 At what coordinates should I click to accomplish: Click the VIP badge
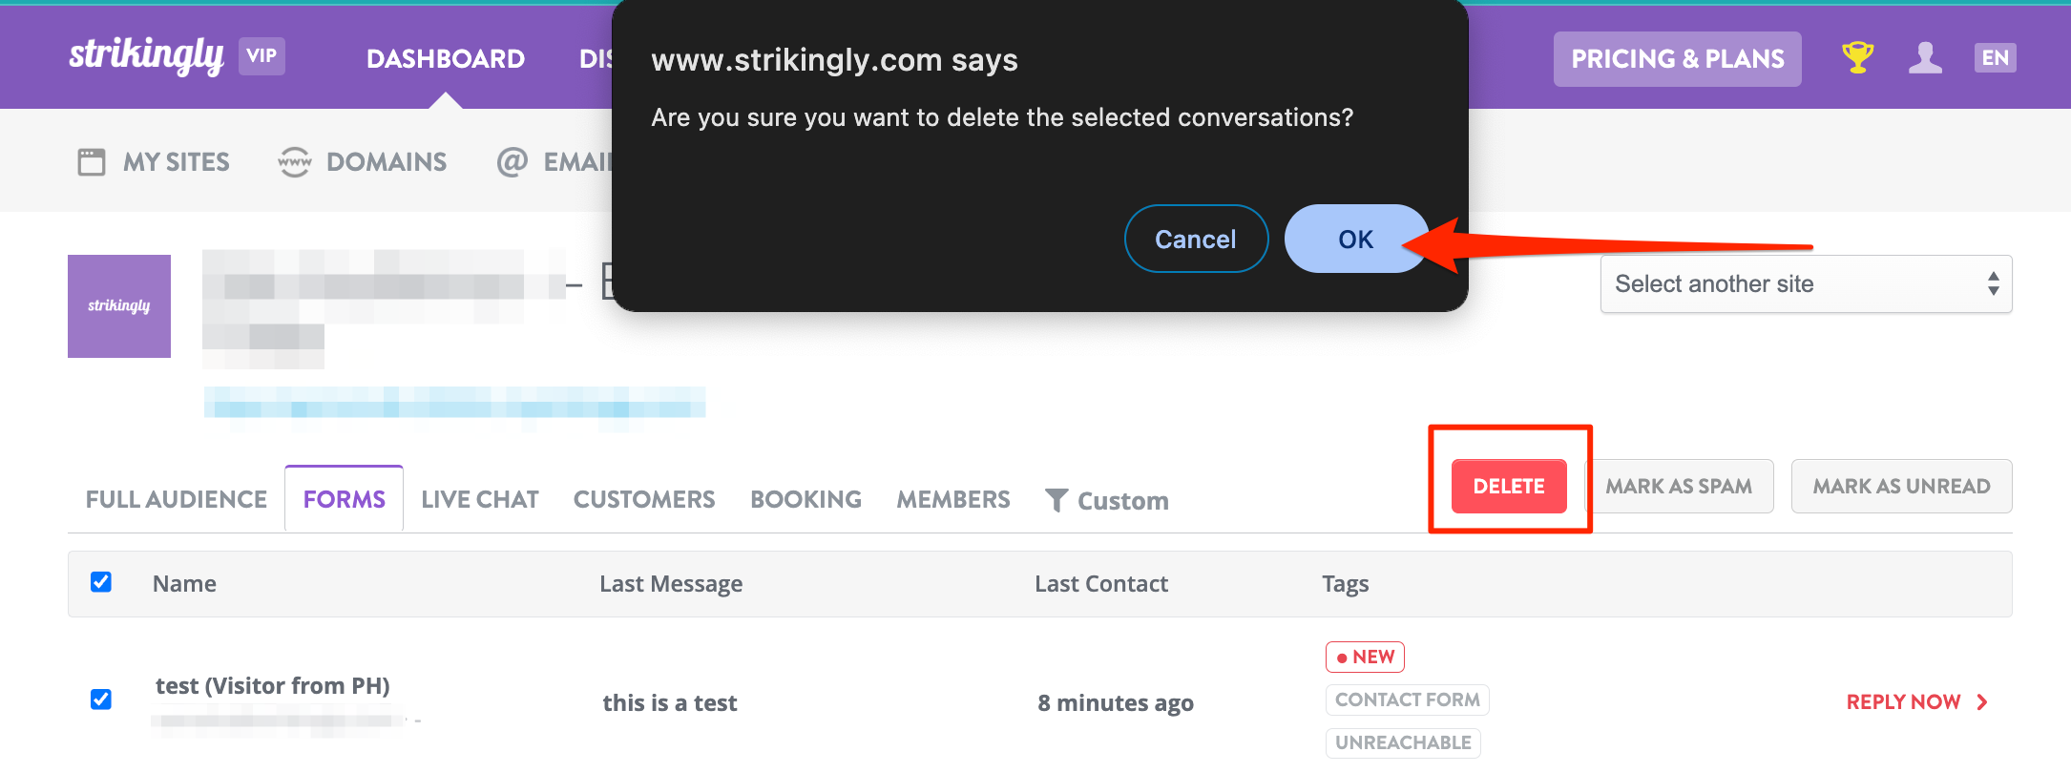coord(261,56)
